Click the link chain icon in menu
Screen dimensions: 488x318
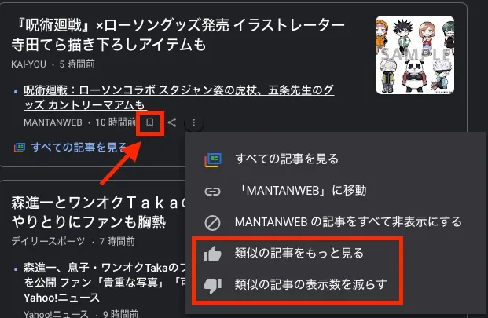[212, 191]
